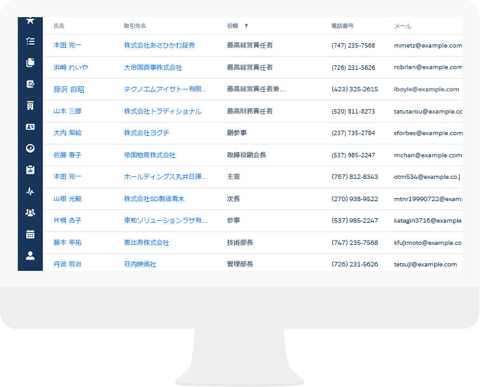This screenshot has height=387, width=480.
Task: Click the 電話番号 column header
Action: pyautogui.click(x=342, y=26)
